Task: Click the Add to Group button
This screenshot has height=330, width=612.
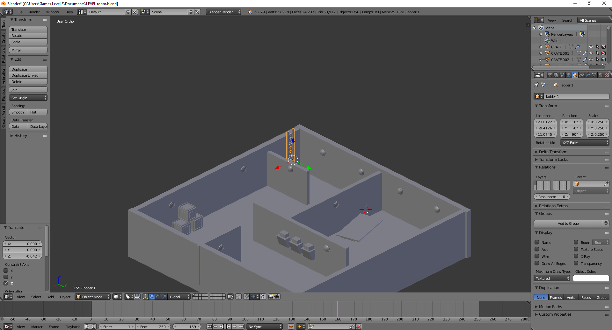Action: pyautogui.click(x=568, y=223)
